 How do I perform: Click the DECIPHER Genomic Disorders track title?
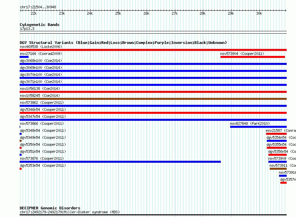tap(50, 208)
